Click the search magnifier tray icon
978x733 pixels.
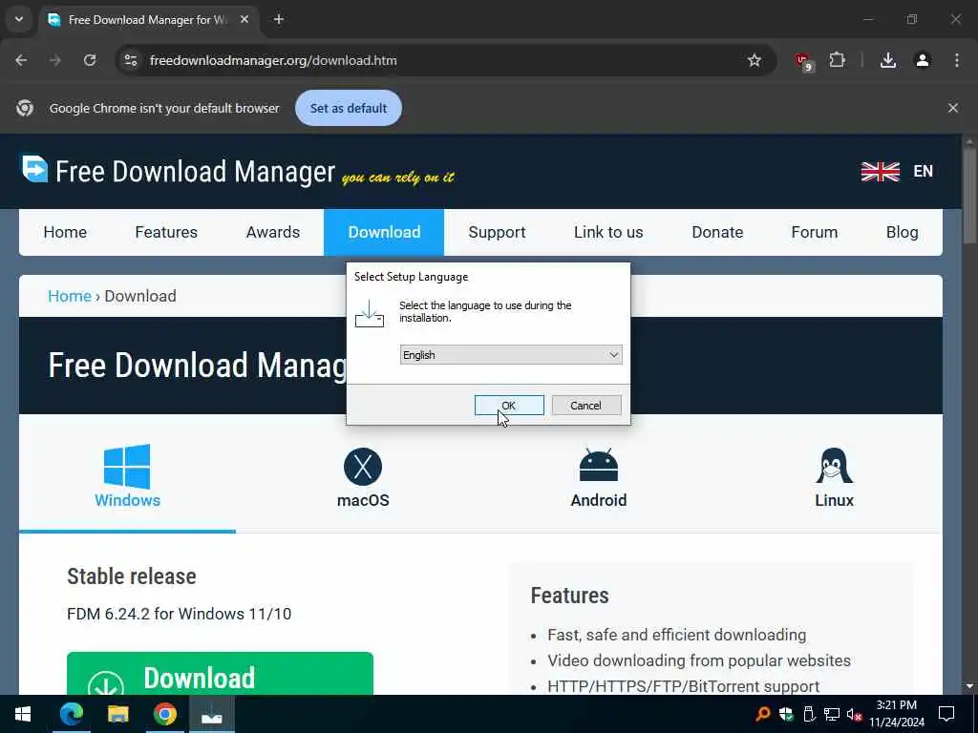pyautogui.click(x=762, y=714)
